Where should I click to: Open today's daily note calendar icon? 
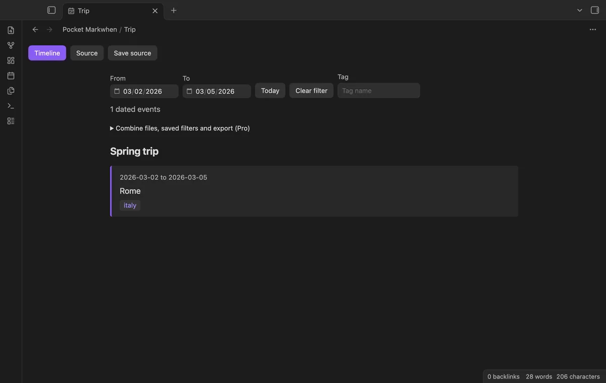(11, 76)
